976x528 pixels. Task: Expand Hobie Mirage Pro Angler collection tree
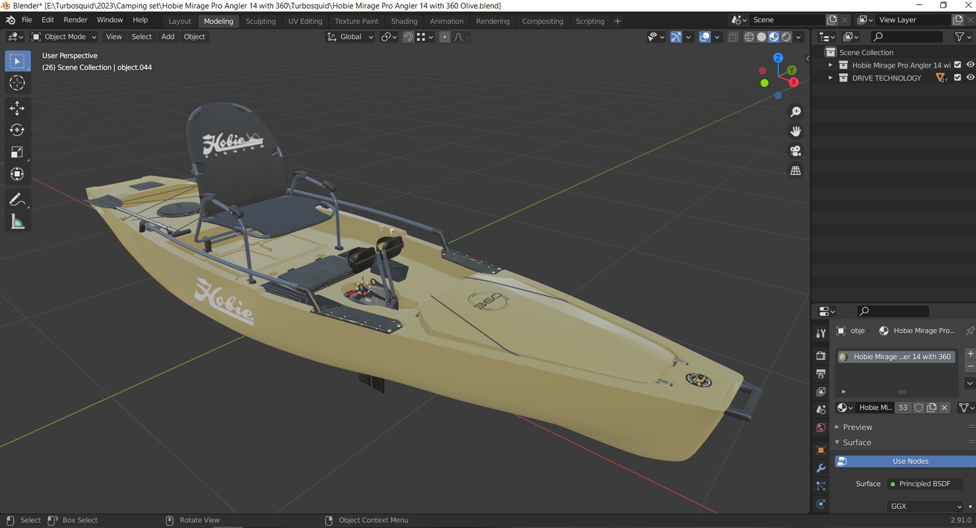coord(830,65)
